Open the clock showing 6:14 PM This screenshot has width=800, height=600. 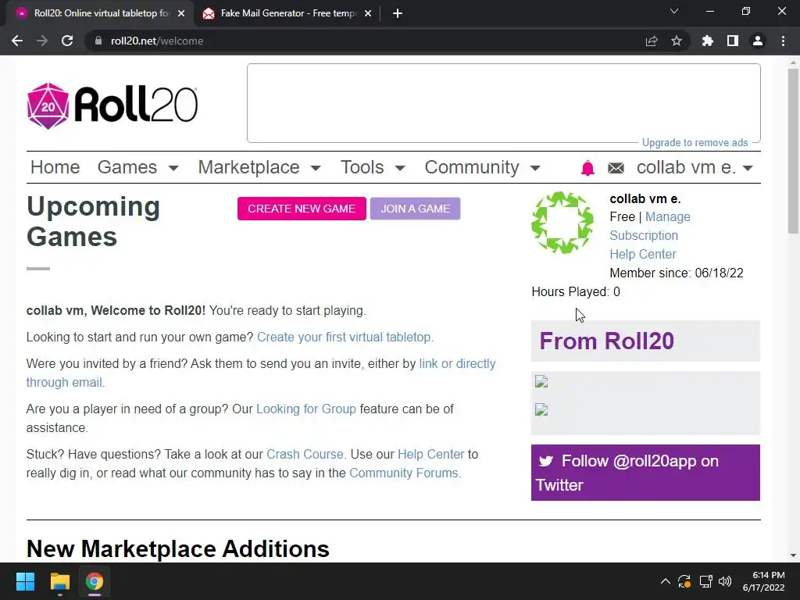coord(764,581)
